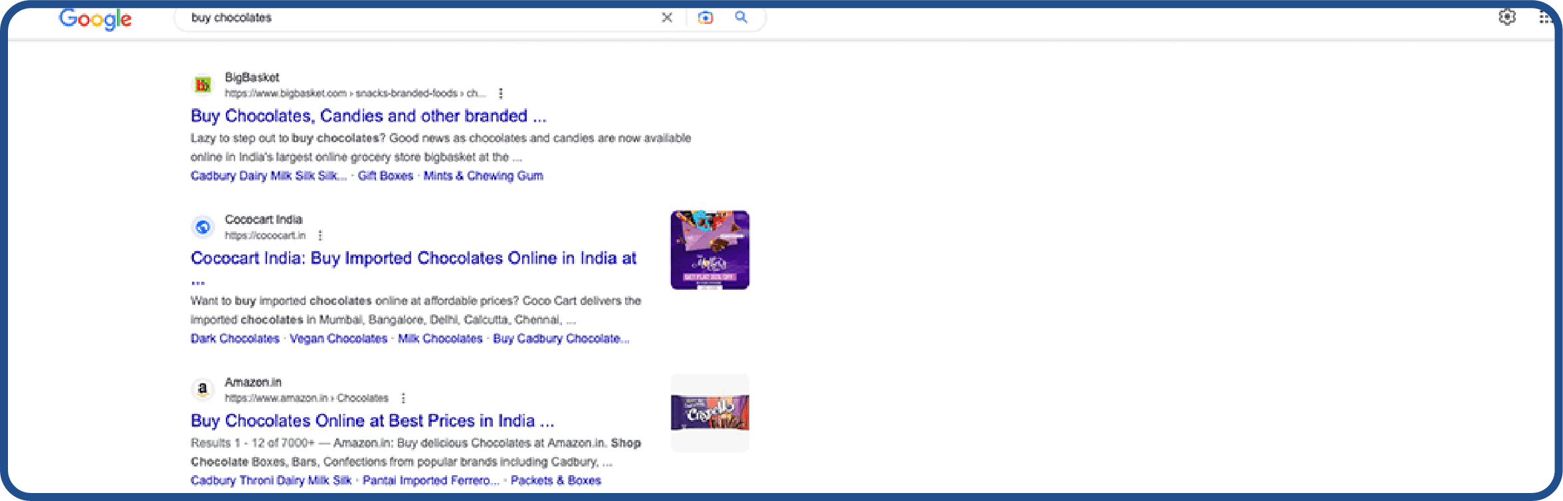Click the magnifier search icon
This screenshot has height=501, width=1563.
[741, 17]
